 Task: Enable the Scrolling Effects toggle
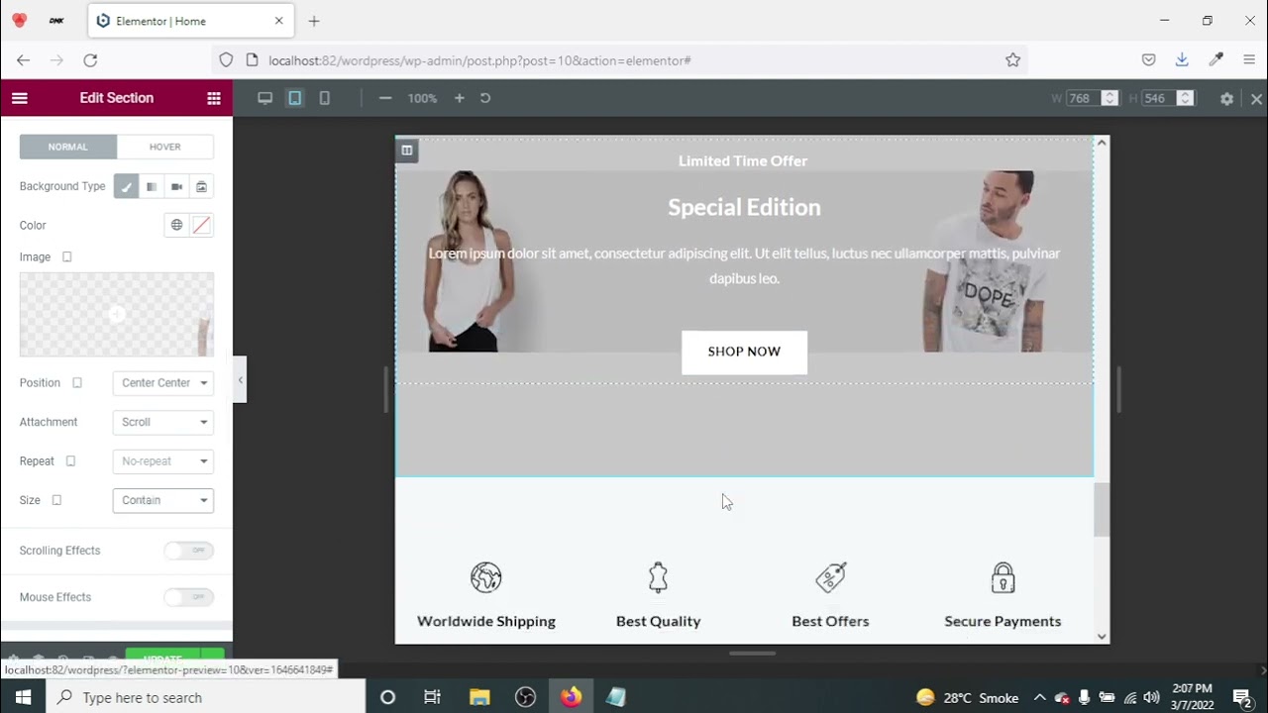(x=188, y=551)
